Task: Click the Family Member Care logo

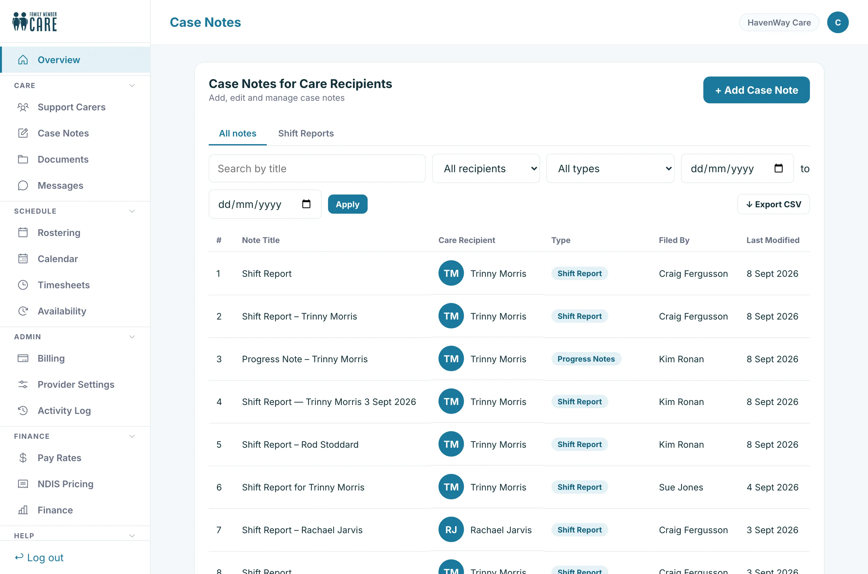Action: pyautogui.click(x=35, y=21)
